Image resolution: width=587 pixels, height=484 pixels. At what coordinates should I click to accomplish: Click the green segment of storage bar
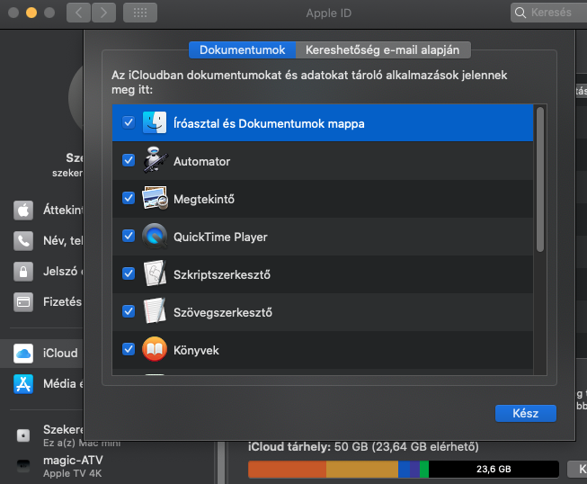[424, 469]
